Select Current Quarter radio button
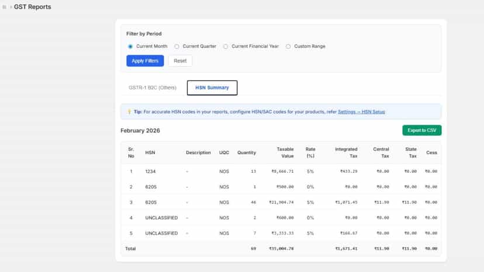The width and height of the screenshot is (484, 272). [177, 46]
